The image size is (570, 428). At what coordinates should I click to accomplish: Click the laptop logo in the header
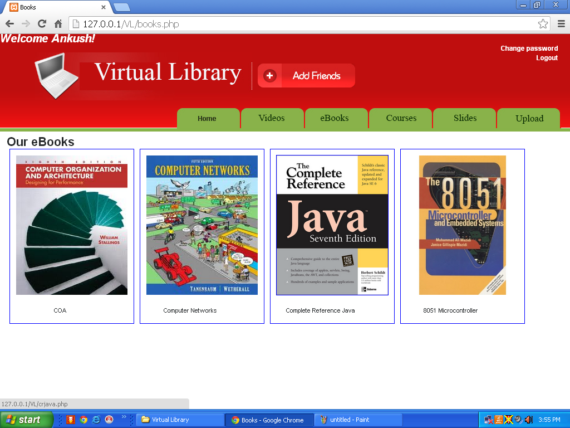click(56, 76)
